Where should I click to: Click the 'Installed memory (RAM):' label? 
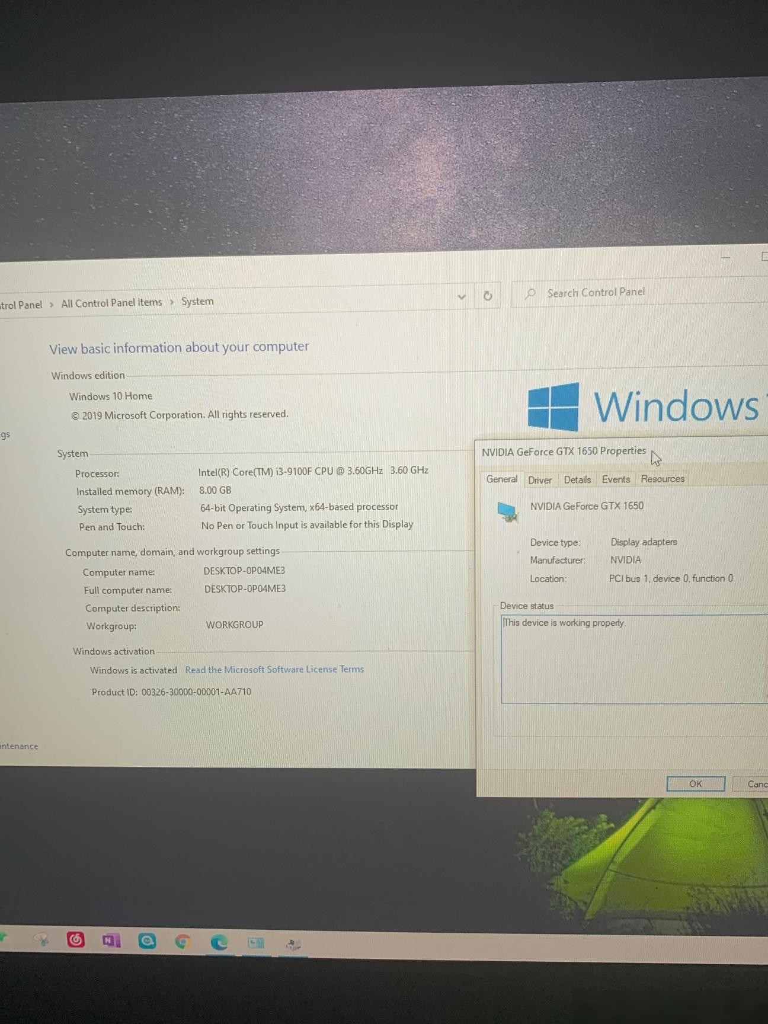tap(130, 491)
